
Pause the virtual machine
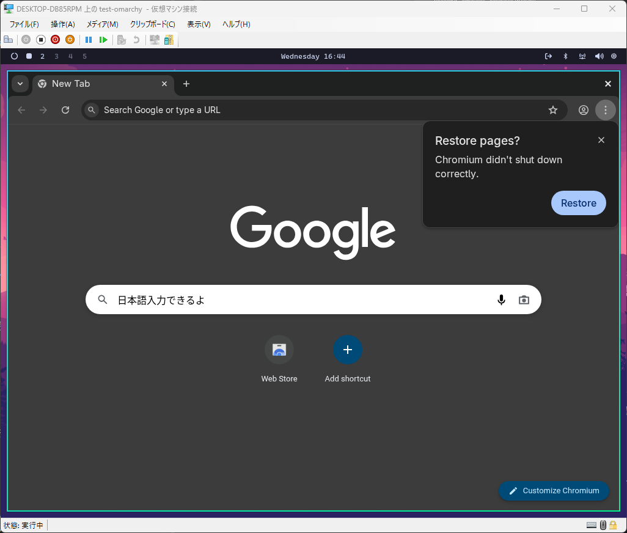89,40
